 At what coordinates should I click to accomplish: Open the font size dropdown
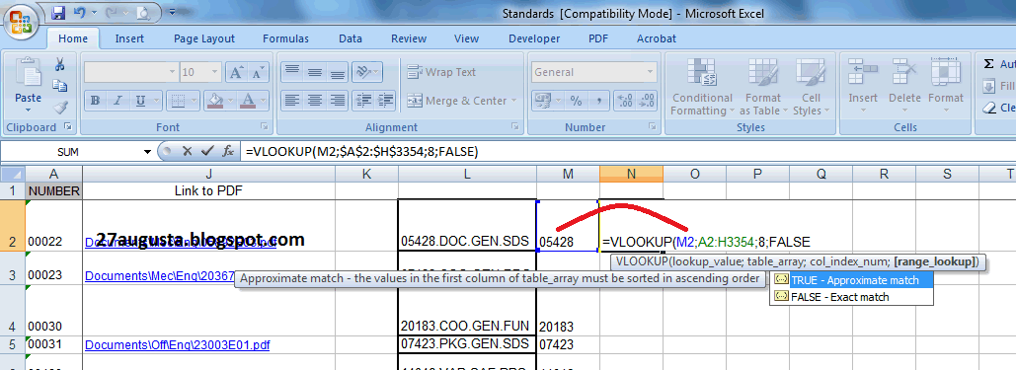[x=214, y=72]
